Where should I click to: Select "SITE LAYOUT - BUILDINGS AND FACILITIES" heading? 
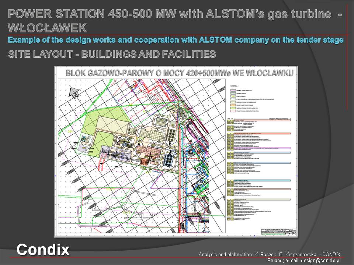pyautogui.click(x=112, y=54)
